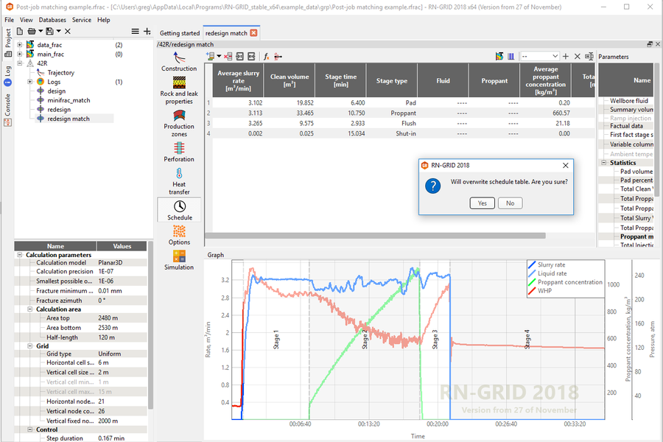Click No in the overwrite dialog
This screenshot has height=442, width=663.
[510, 203]
